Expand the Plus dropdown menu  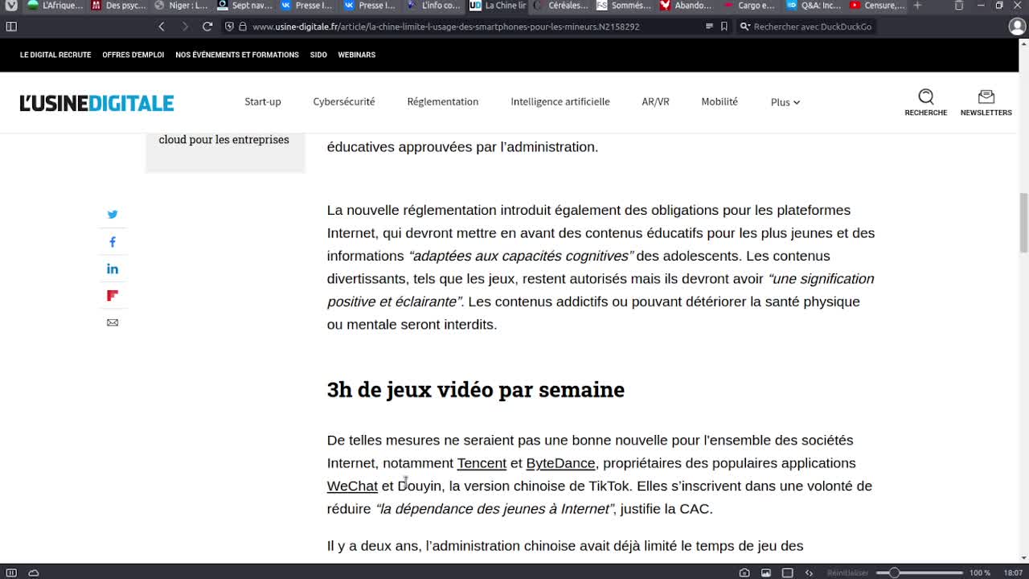pyautogui.click(x=785, y=102)
